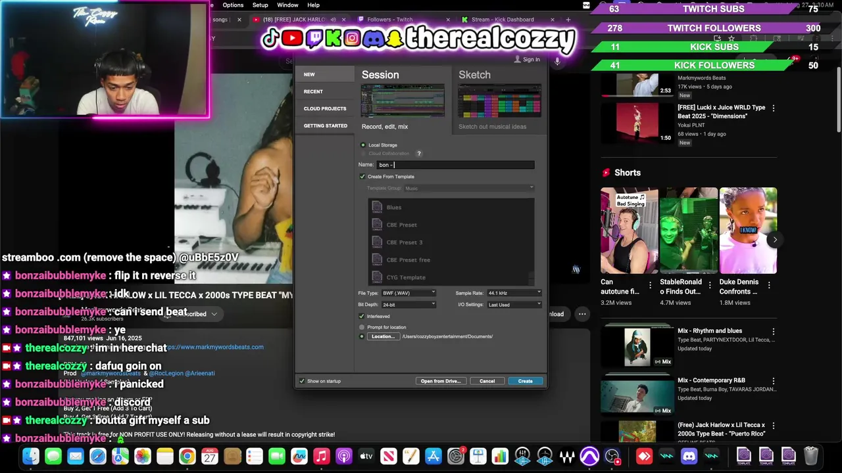Open FaceTime in the Dock
842x473 pixels.
coord(277,456)
